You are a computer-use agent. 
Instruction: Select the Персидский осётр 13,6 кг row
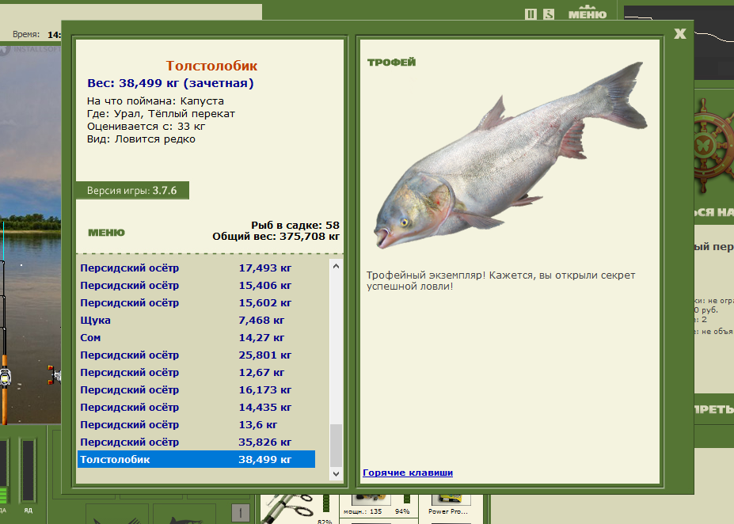(x=196, y=425)
